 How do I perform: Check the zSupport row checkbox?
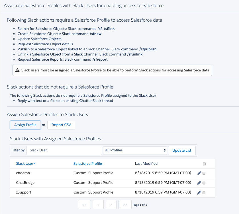tap(204, 192)
